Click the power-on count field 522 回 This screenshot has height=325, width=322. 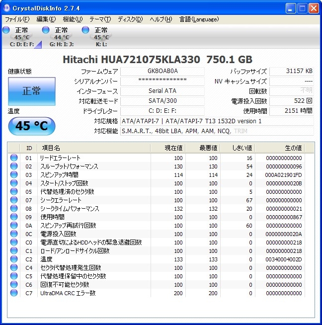[292, 101]
